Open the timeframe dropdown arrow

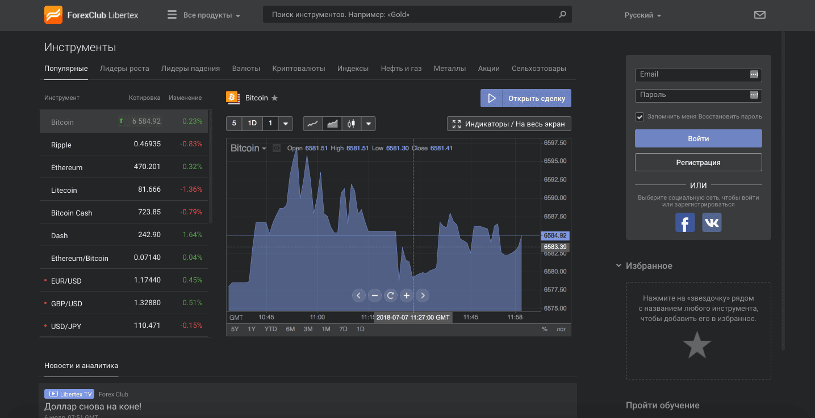click(x=286, y=124)
